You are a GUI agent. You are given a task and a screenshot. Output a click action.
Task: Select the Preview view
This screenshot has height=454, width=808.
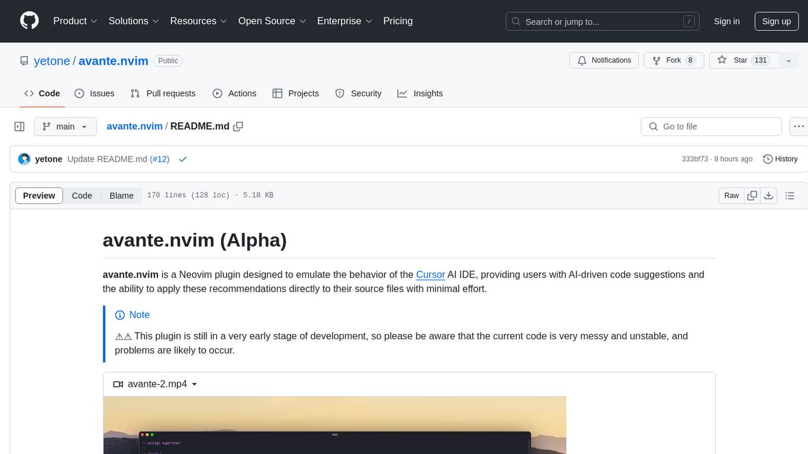coord(39,196)
